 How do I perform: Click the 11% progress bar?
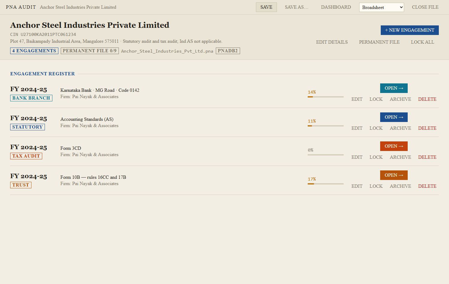point(326,126)
